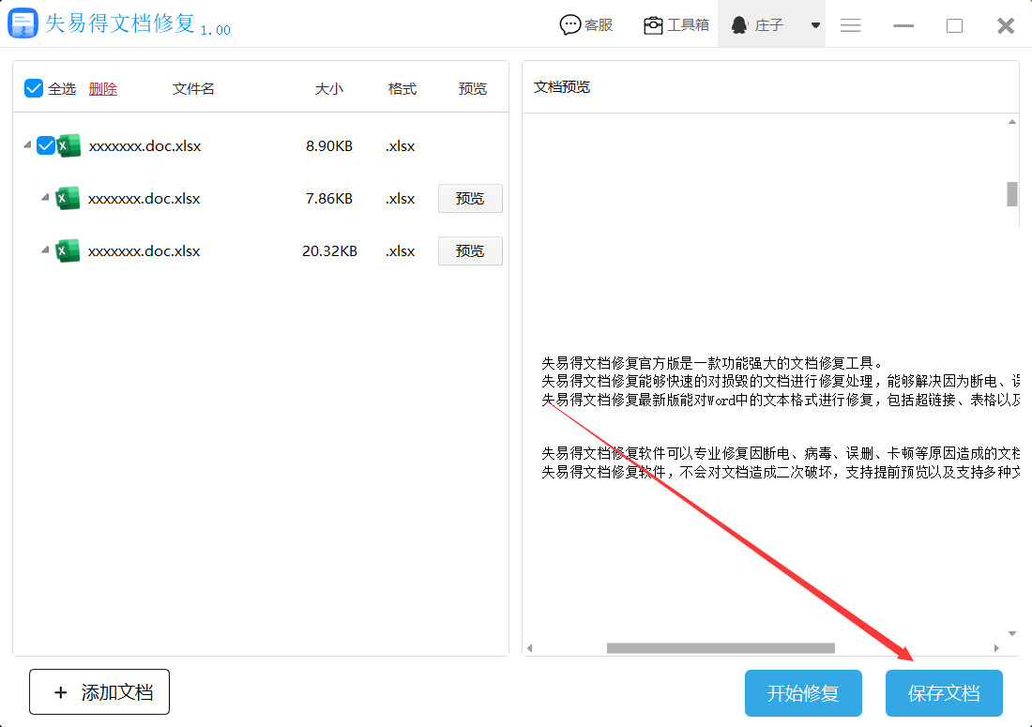Image resolution: width=1032 pixels, height=727 pixels.
Task: Click 保存文档 save document button
Action: (x=944, y=693)
